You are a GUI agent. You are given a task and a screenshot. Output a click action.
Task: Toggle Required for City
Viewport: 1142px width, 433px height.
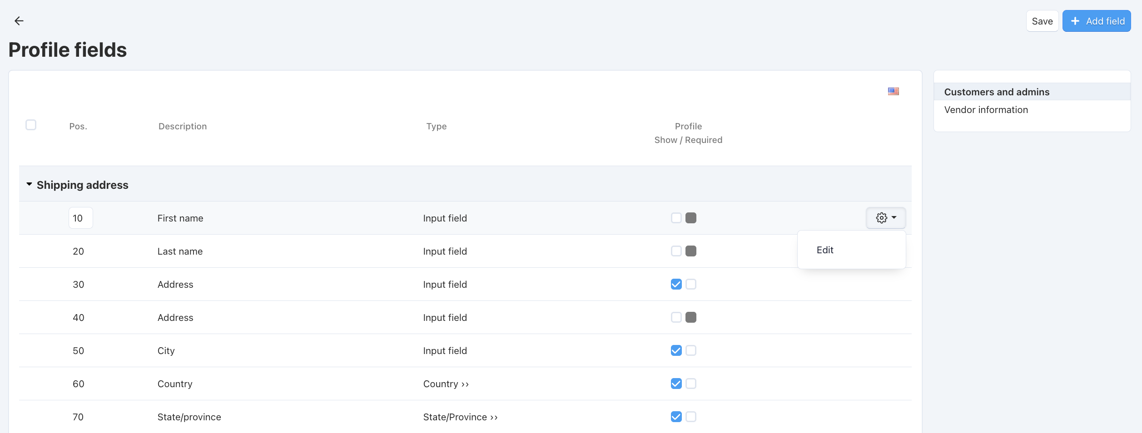coord(691,350)
